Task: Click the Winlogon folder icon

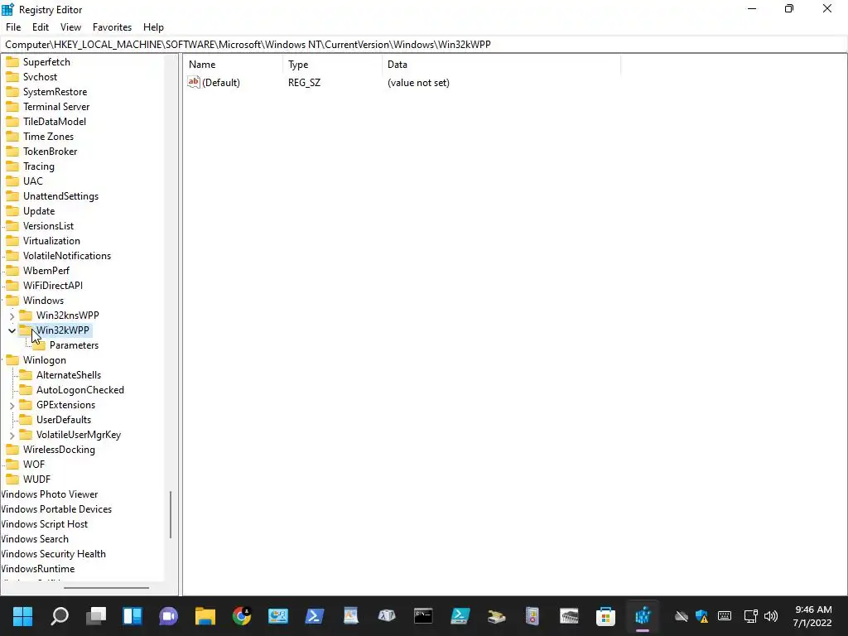Action: [x=12, y=360]
